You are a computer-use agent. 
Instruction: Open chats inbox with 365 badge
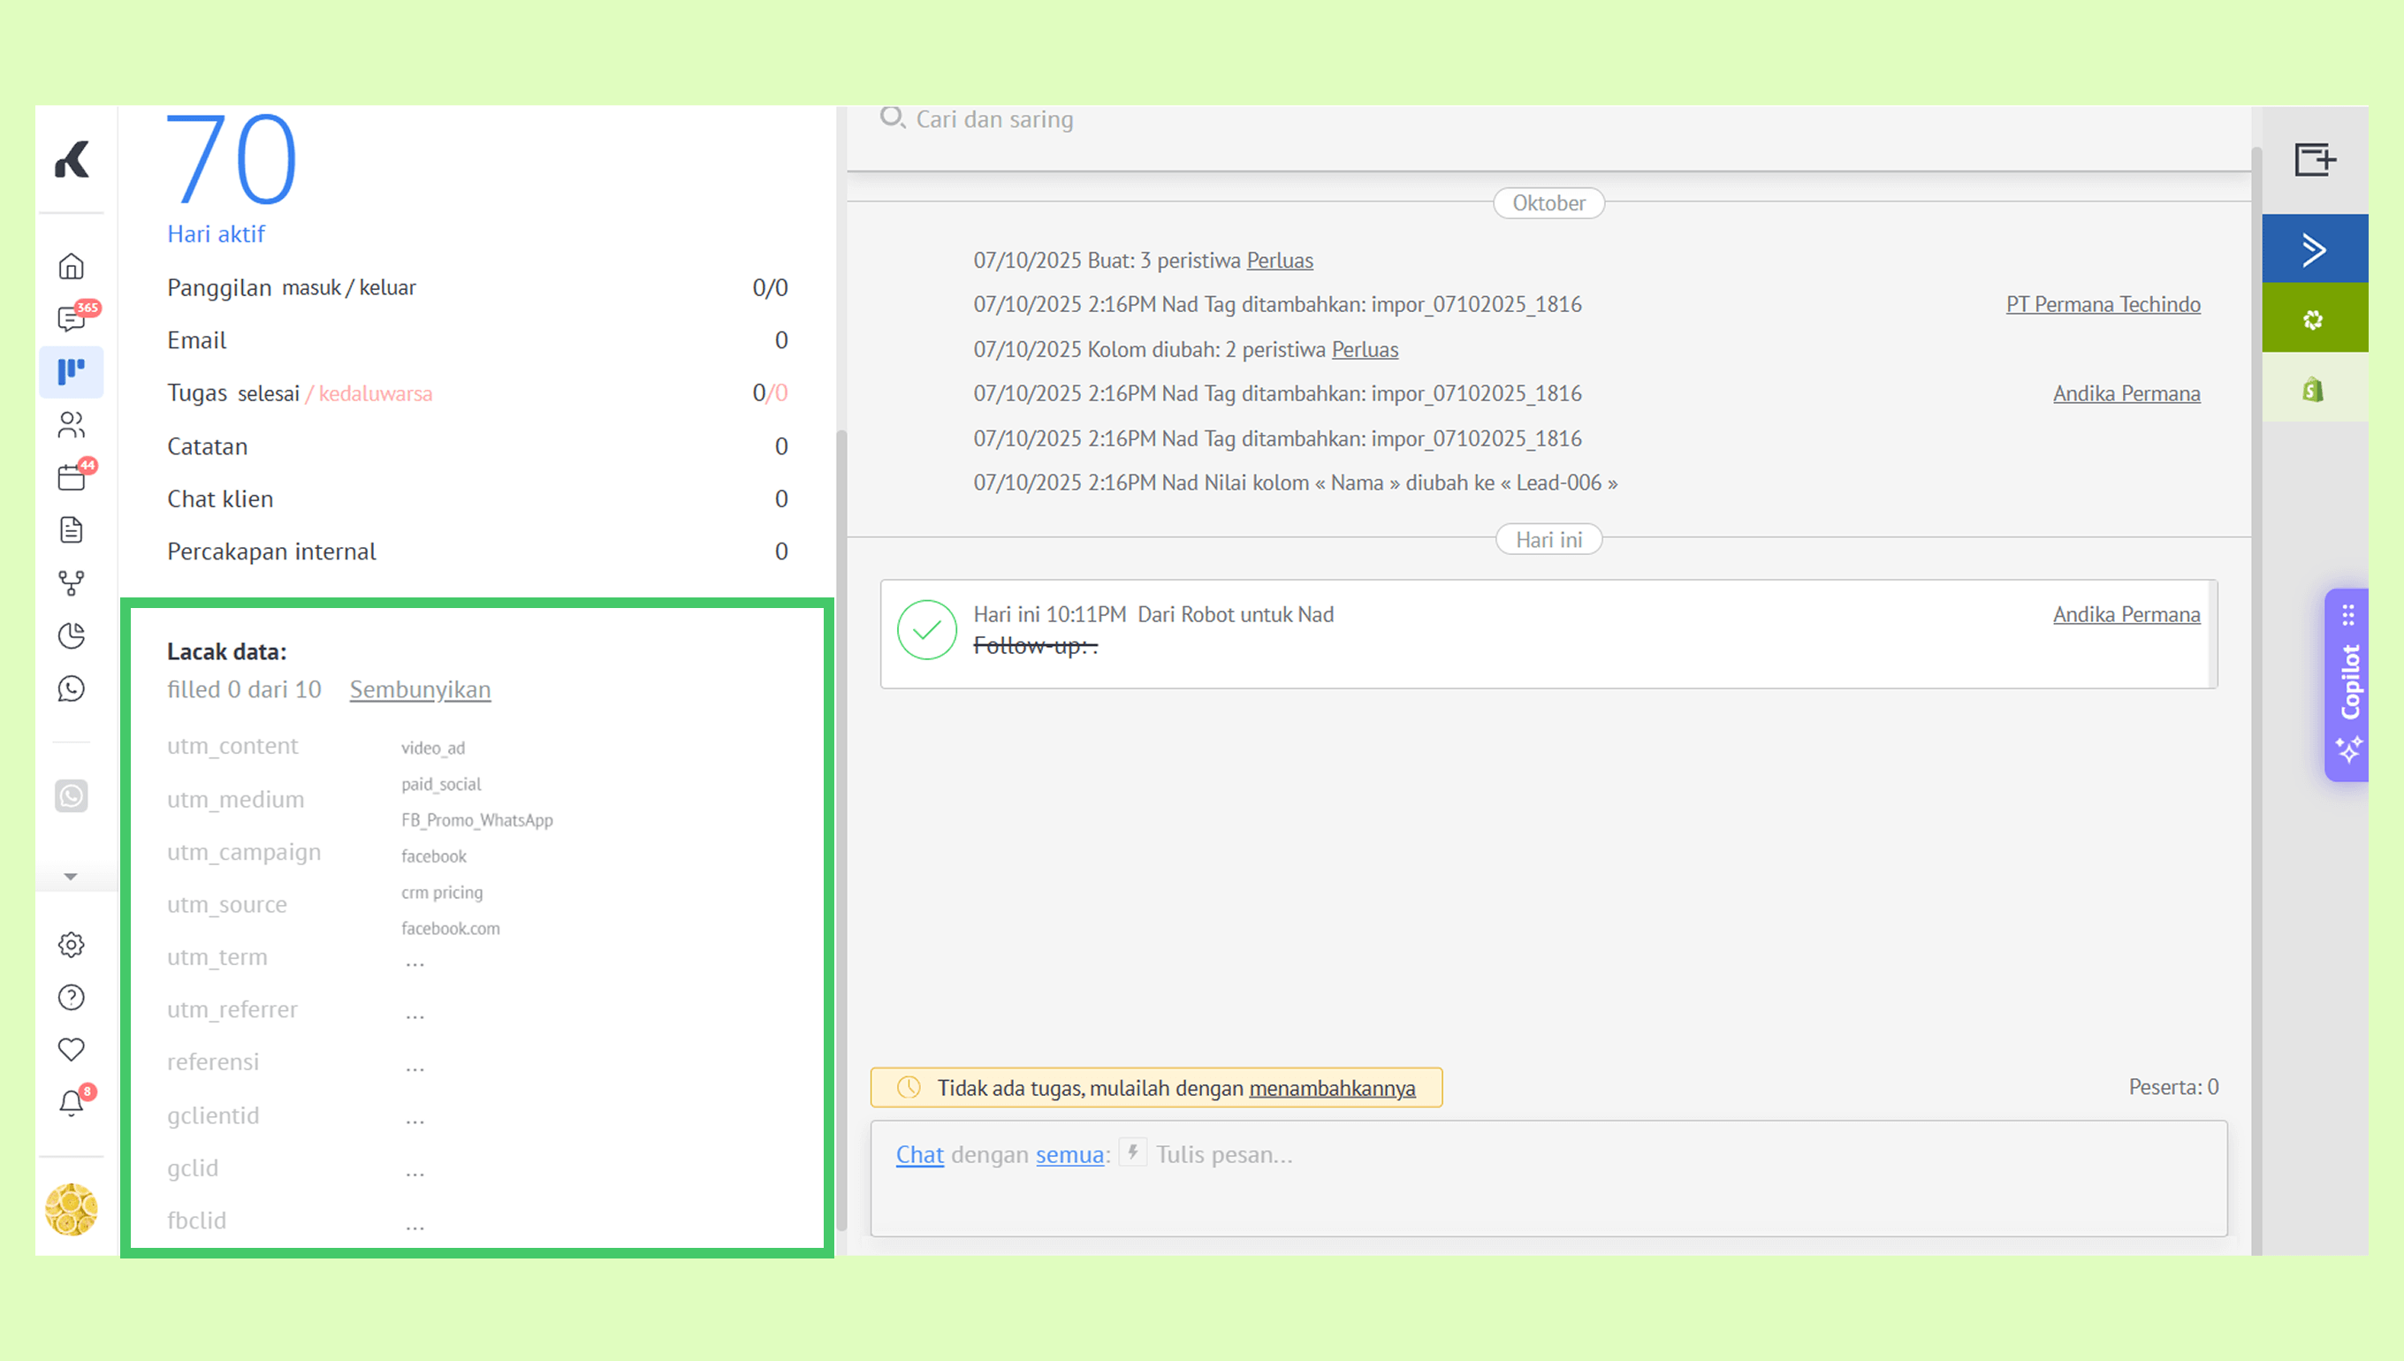pos(71,319)
